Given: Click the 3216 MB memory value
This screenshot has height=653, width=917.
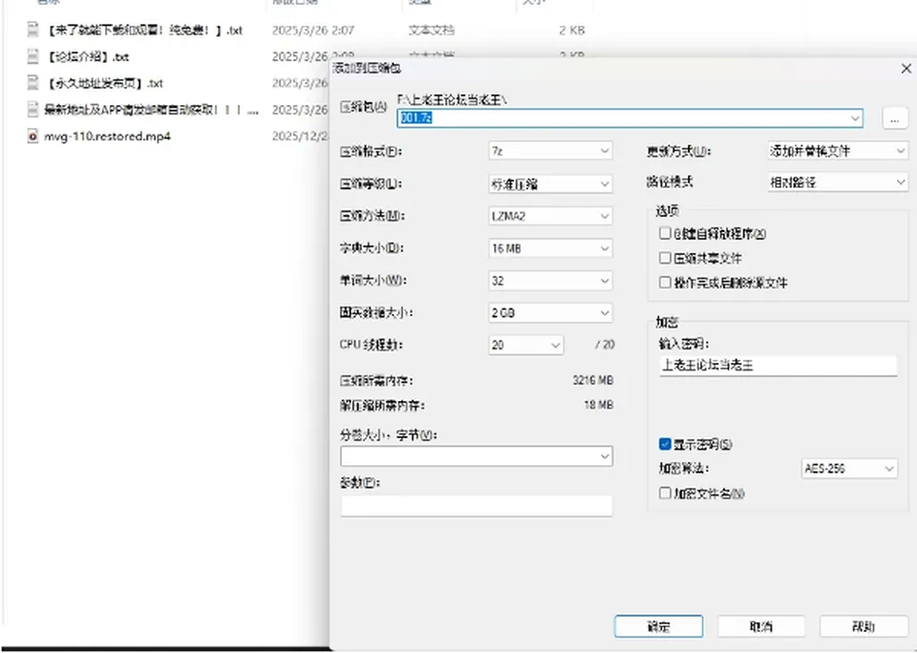Looking at the screenshot, I should pyautogui.click(x=593, y=380).
